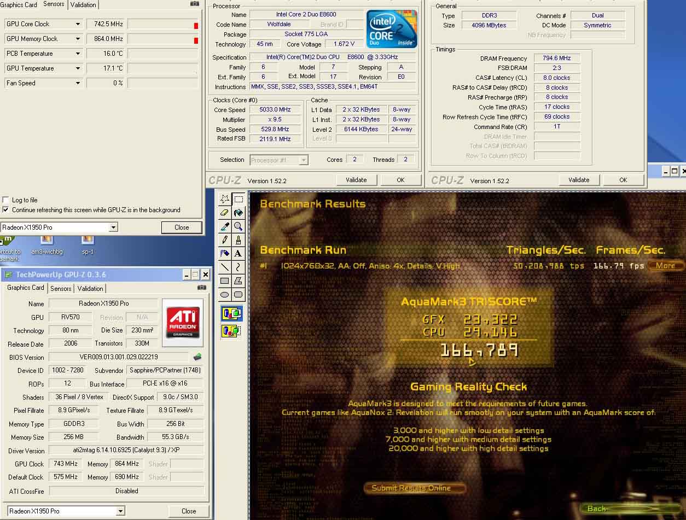The width and height of the screenshot is (686, 520).
Task: Select Sensors tab in upper GPU-Z window
Action: 54,4
